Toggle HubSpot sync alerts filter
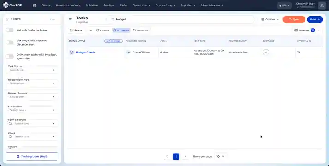 (10, 57)
